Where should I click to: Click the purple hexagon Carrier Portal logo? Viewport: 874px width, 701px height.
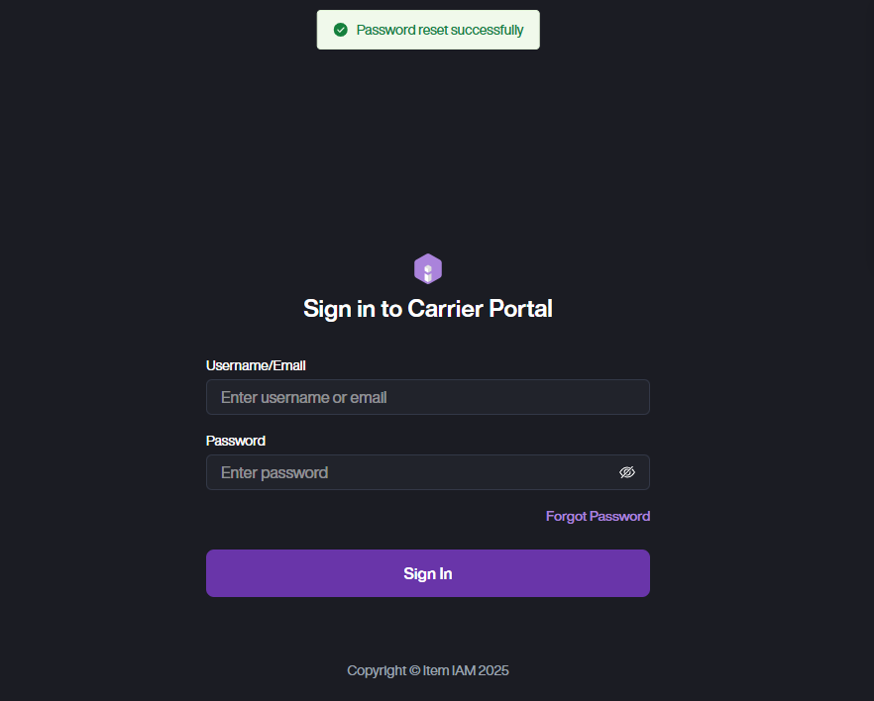point(428,268)
